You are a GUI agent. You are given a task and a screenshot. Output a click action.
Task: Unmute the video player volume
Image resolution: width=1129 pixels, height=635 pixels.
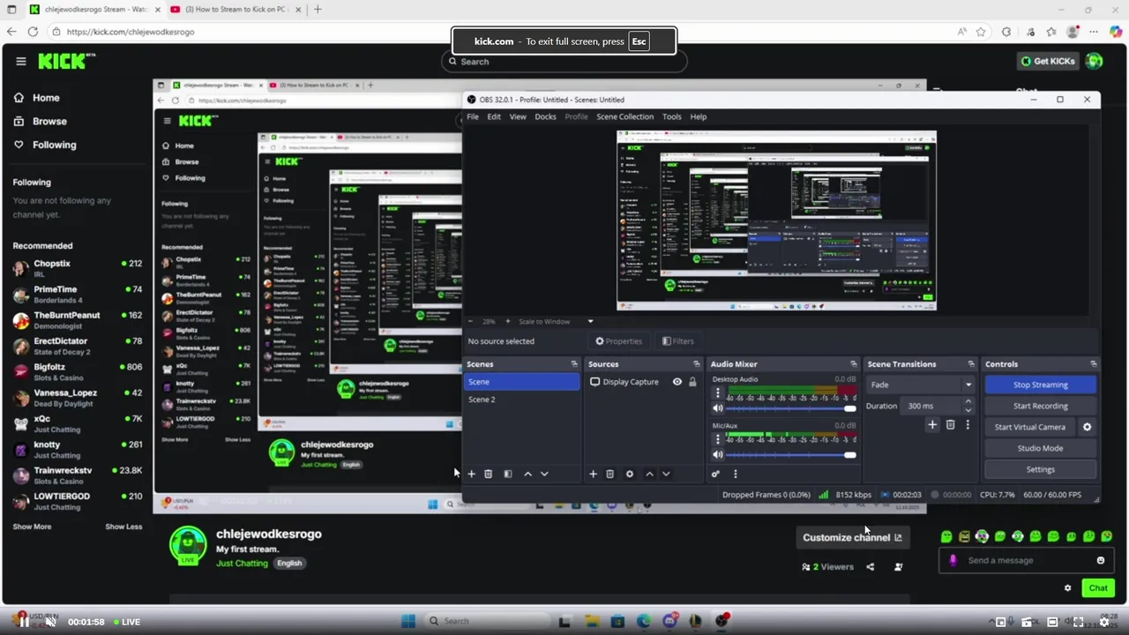(50, 622)
